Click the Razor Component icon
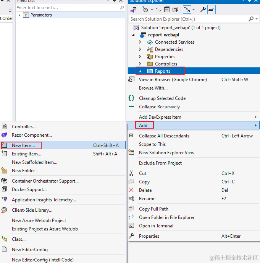The height and width of the screenshot is (263, 260). [x=4, y=135]
